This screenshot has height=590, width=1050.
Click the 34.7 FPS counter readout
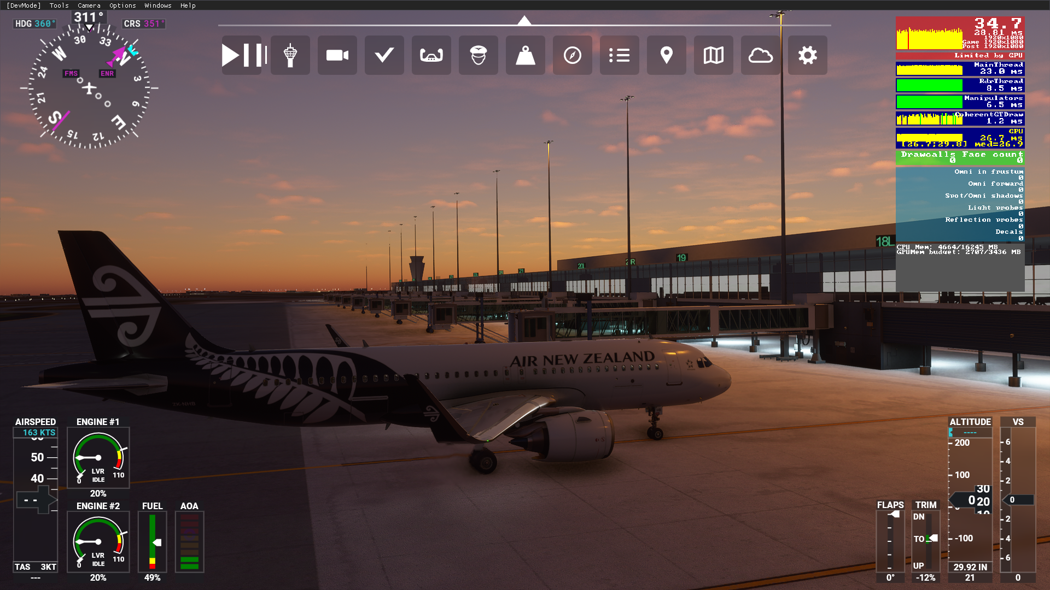[x=998, y=23]
